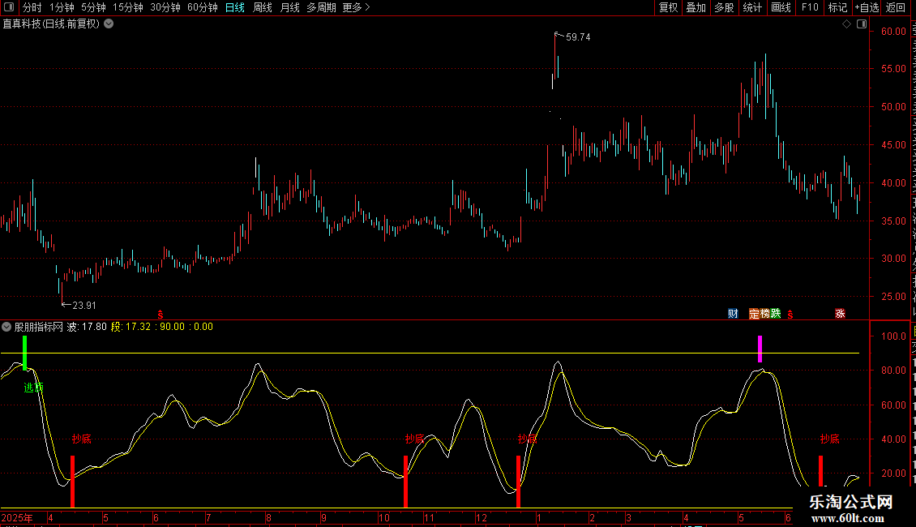Click the 段: 17.32 indicator value
This screenshot has height=527, width=916.
click(131, 327)
